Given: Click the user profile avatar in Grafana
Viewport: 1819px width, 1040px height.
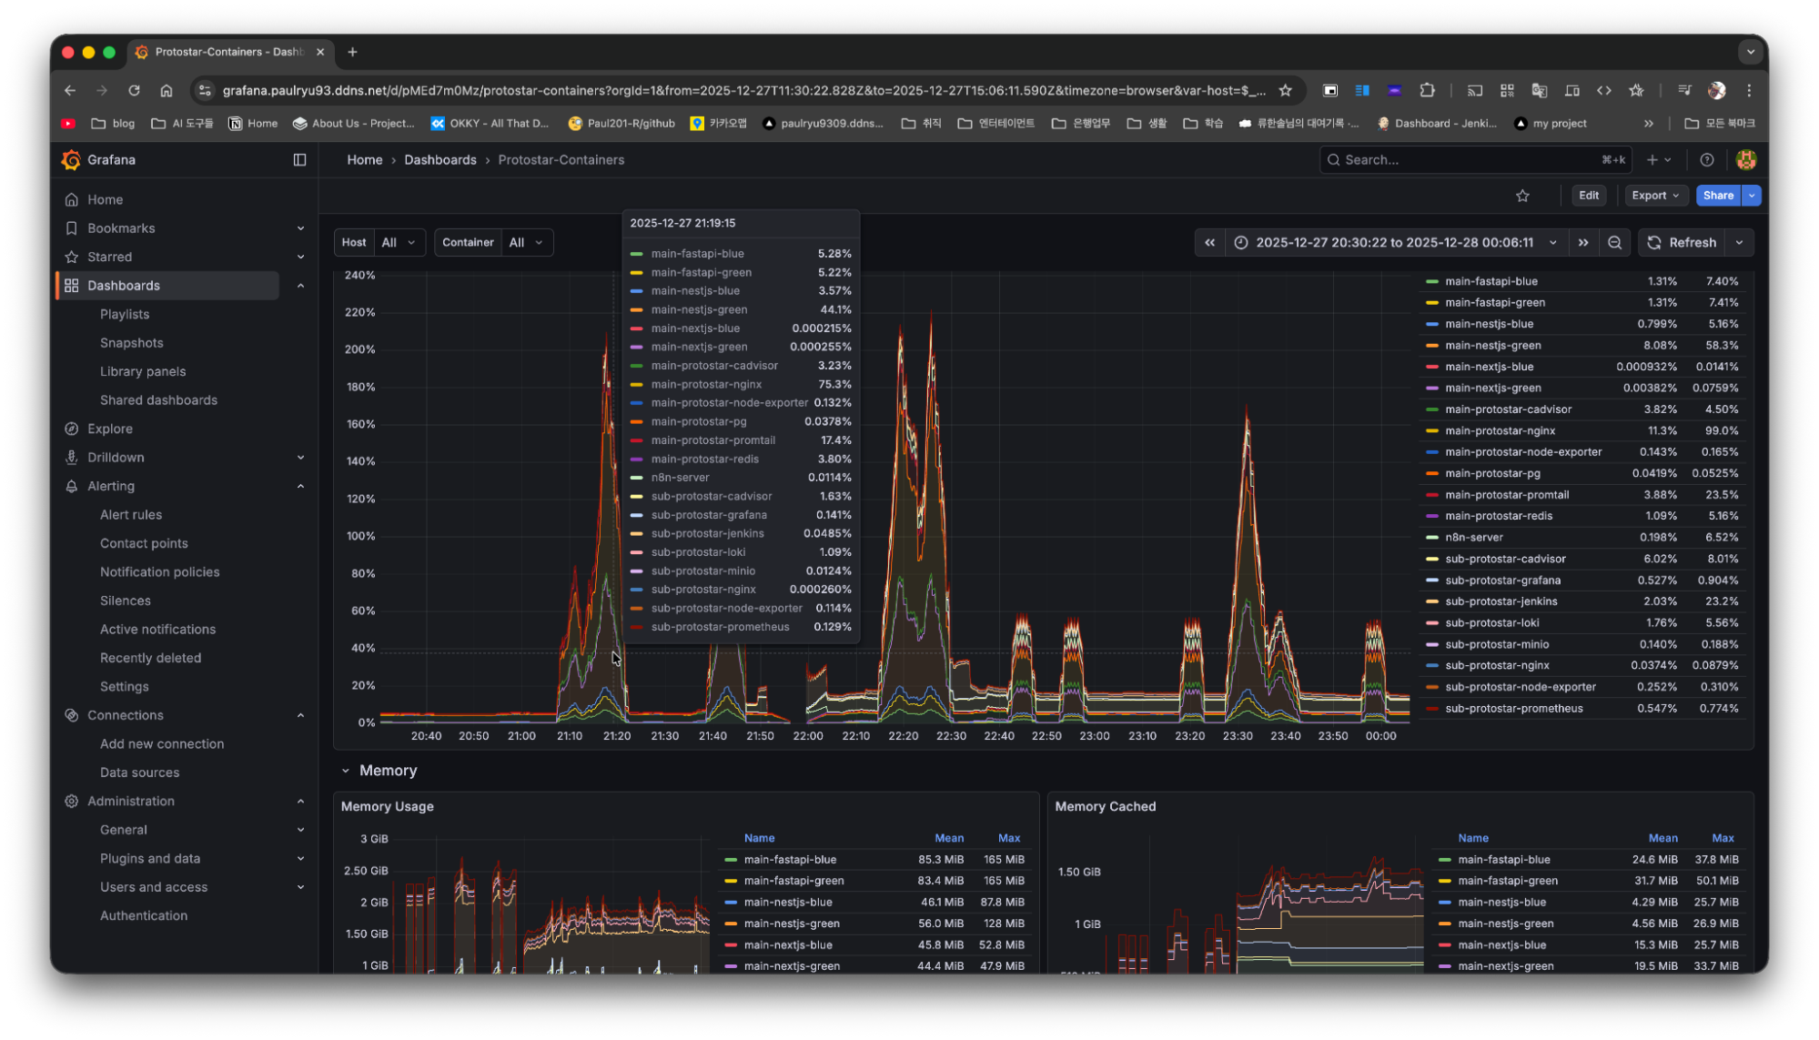Looking at the screenshot, I should [x=1745, y=160].
